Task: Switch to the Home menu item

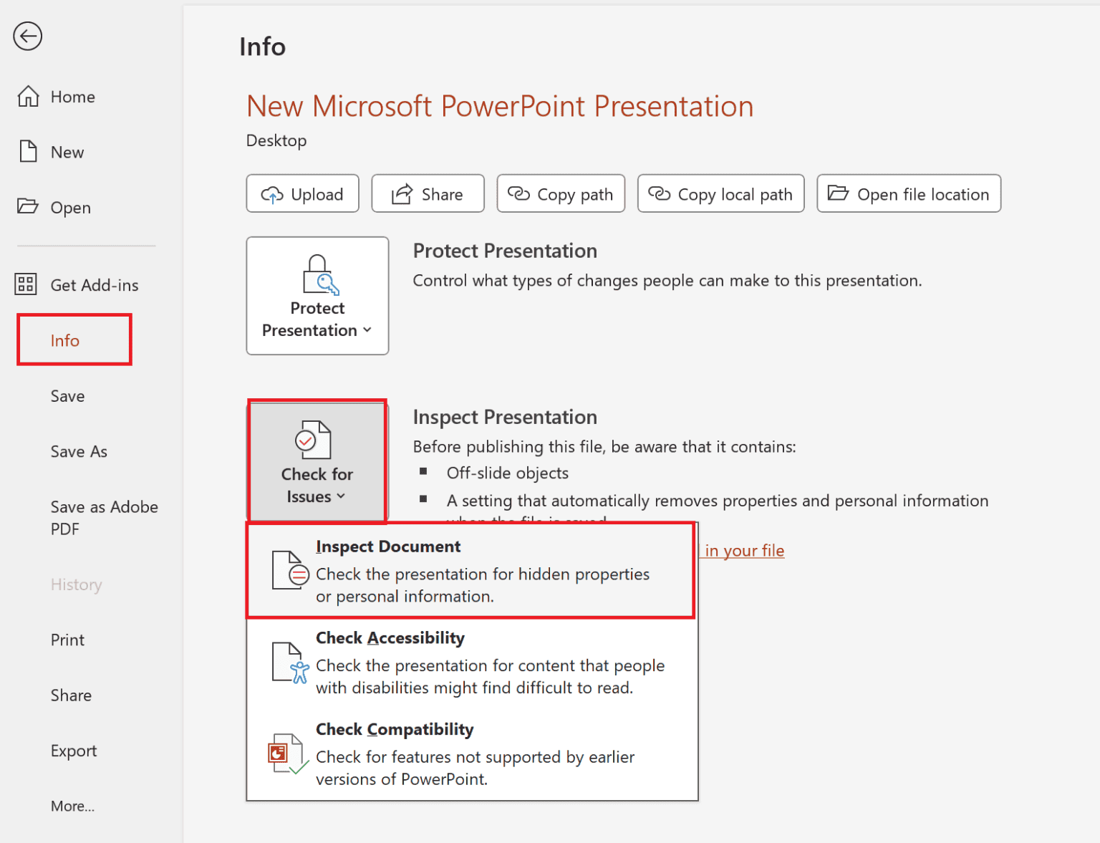Action: pyautogui.click(x=72, y=96)
